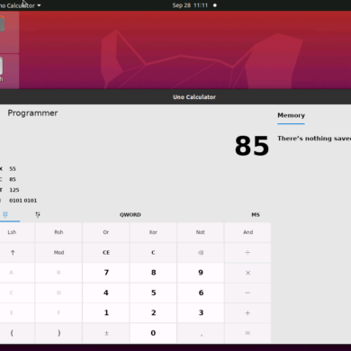The width and height of the screenshot is (351, 351).
Task: Click digit 5 key
Action: click(x=153, y=292)
